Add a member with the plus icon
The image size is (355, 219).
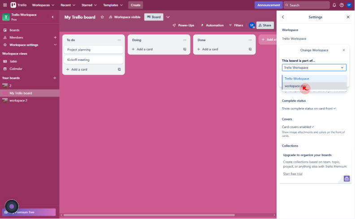pos(55,38)
